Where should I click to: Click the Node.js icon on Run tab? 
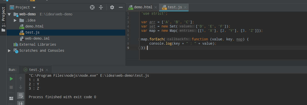click(x=25, y=70)
